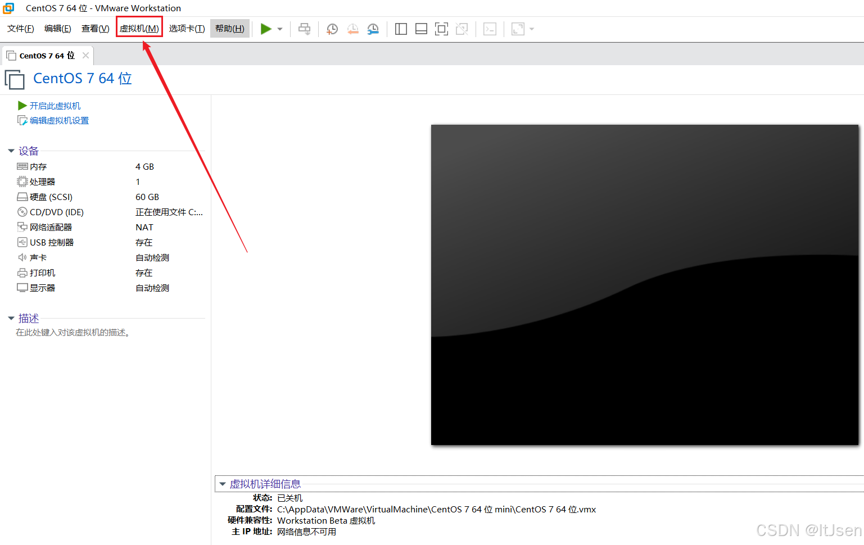
Task: Open the 选项卡(T) menu
Action: point(187,29)
